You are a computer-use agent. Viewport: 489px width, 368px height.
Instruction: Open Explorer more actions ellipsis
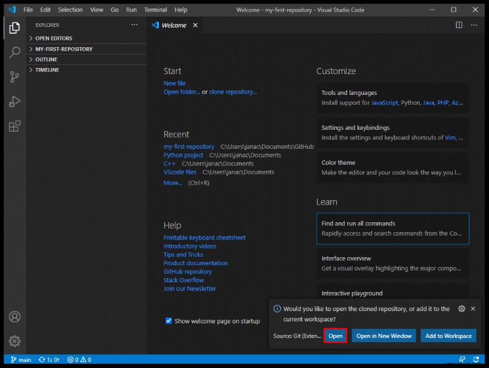[134, 24]
